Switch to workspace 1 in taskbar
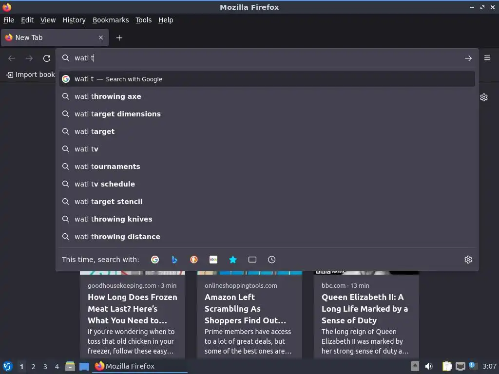This screenshot has height=374, width=499. point(21,367)
